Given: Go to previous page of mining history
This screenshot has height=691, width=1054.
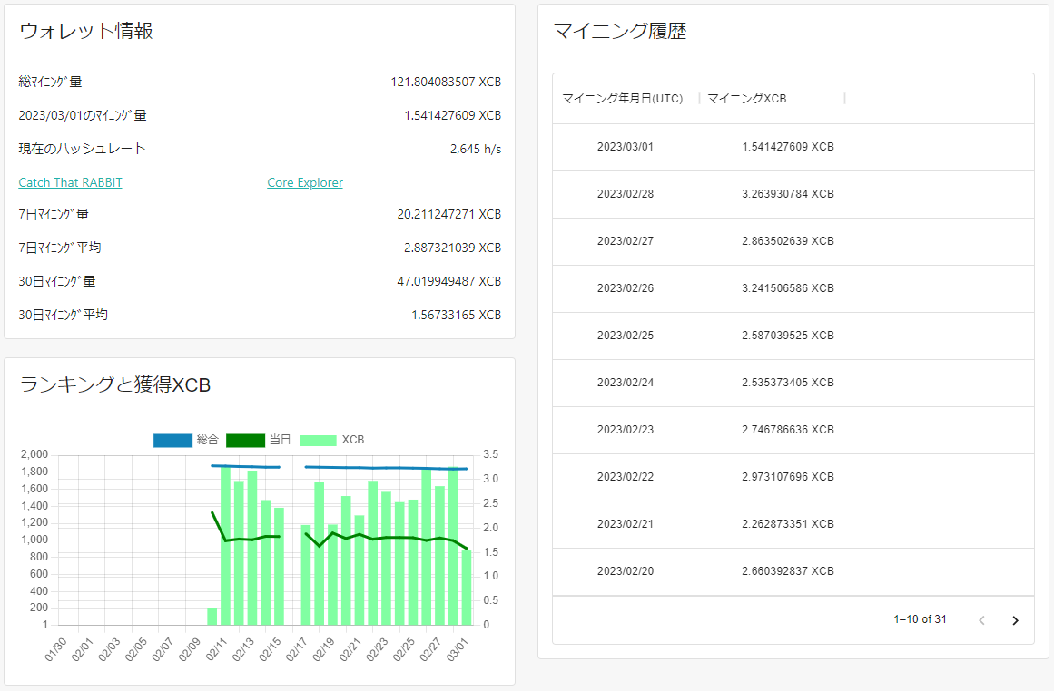Looking at the screenshot, I should (982, 620).
